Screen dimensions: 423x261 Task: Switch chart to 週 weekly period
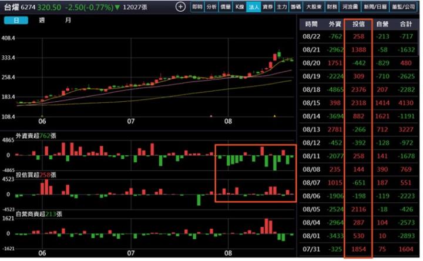42,20
